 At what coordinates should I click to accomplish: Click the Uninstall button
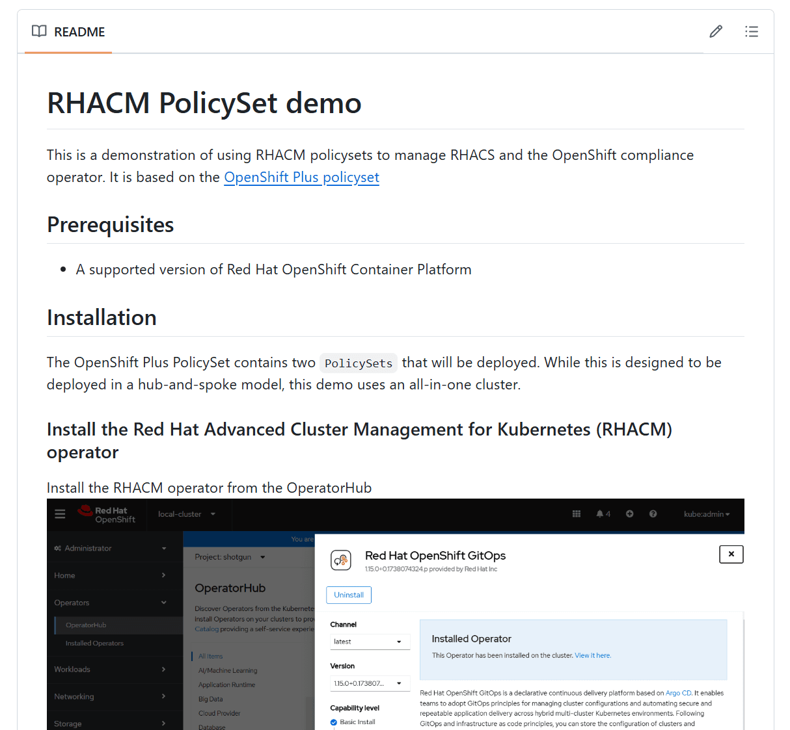point(349,595)
